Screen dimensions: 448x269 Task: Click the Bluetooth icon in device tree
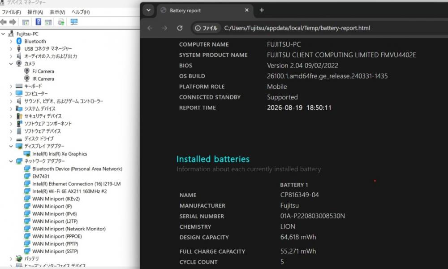tap(19, 41)
